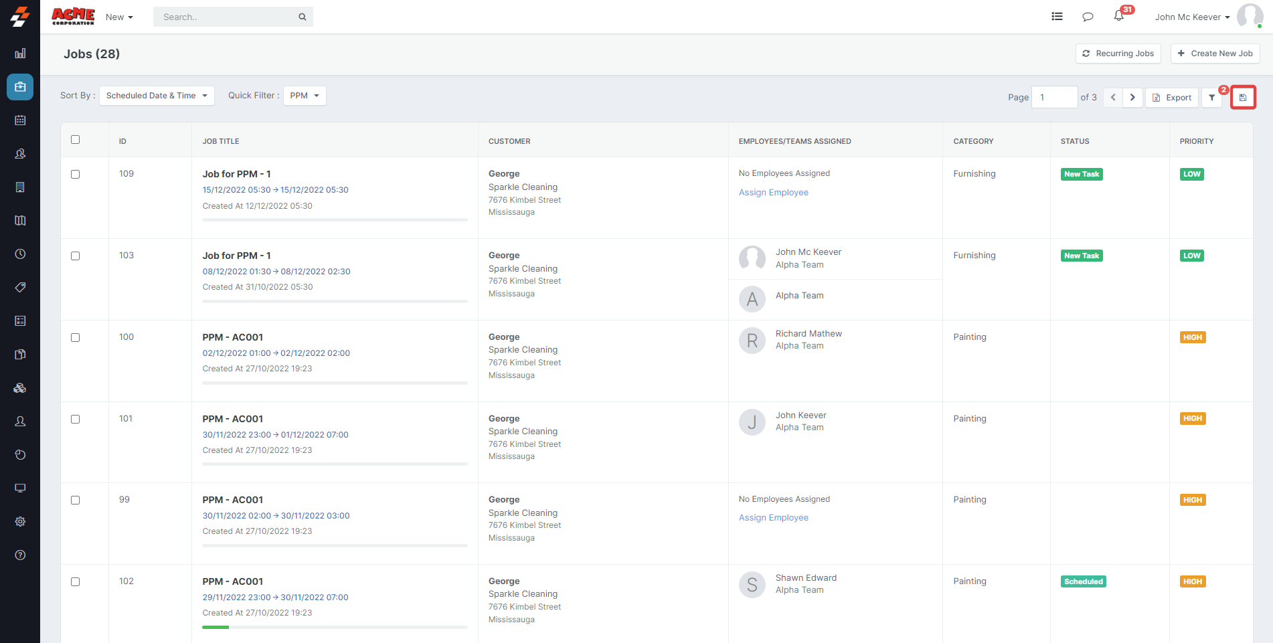Viewport: 1273px width, 643px height.
Task: Click the page number input field
Action: tap(1054, 98)
